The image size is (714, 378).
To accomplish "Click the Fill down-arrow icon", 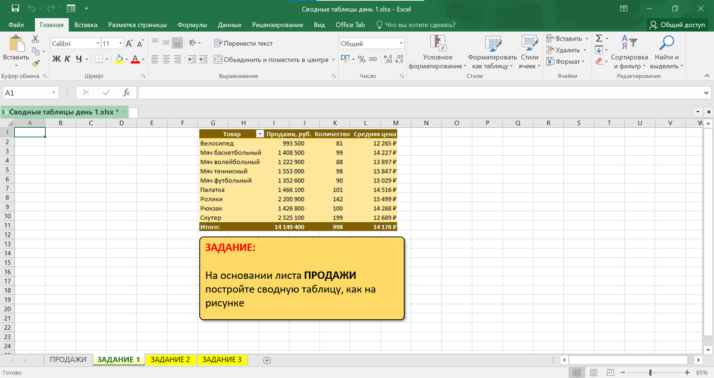I will click(x=599, y=50).
